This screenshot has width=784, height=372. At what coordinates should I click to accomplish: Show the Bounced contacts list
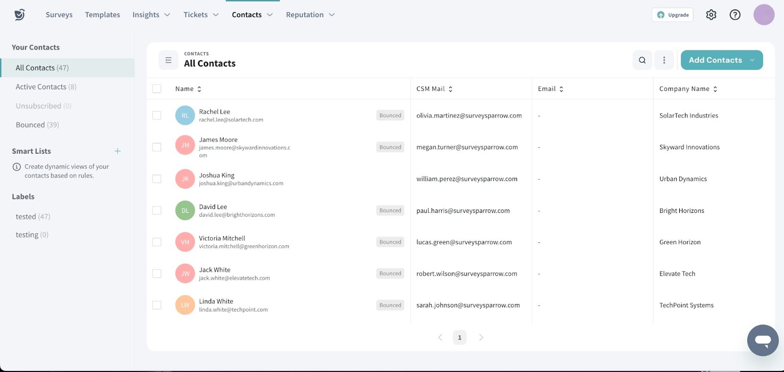[37, 125]
